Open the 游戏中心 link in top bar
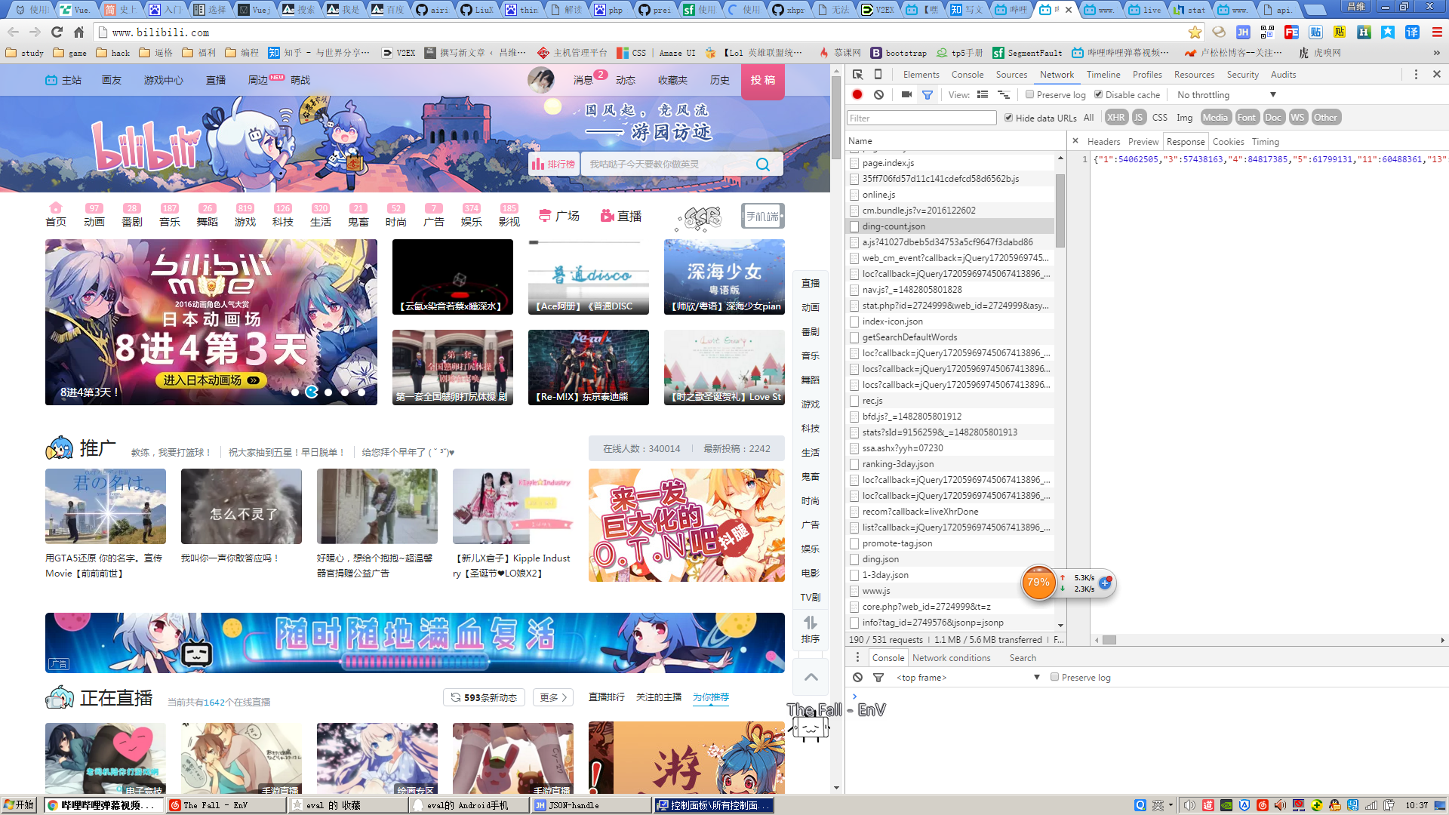Viewport: 1449px width, 815px height. coord(164,79)
